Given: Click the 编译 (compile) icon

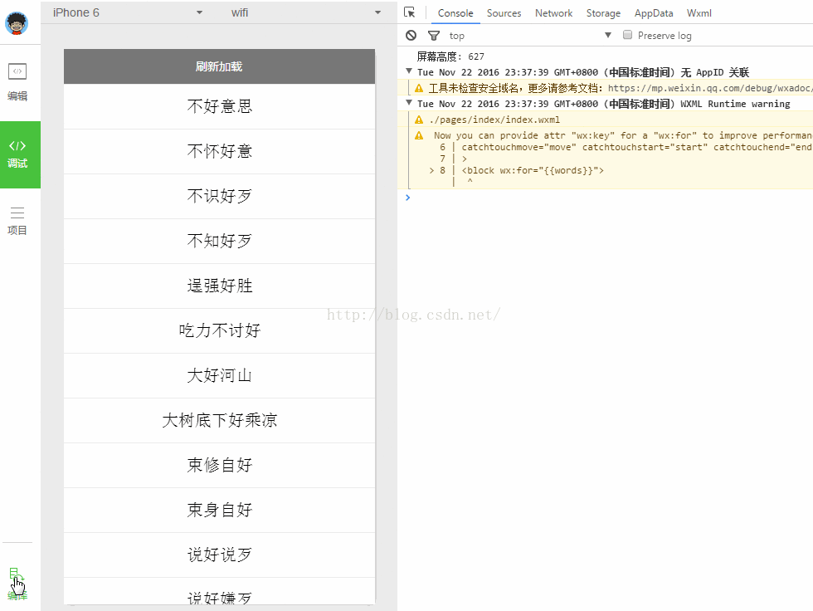Looking at the screenshot, I should [x=17, y=582].
